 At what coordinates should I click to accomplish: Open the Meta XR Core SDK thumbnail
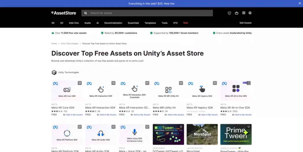(x=67, y=91)
